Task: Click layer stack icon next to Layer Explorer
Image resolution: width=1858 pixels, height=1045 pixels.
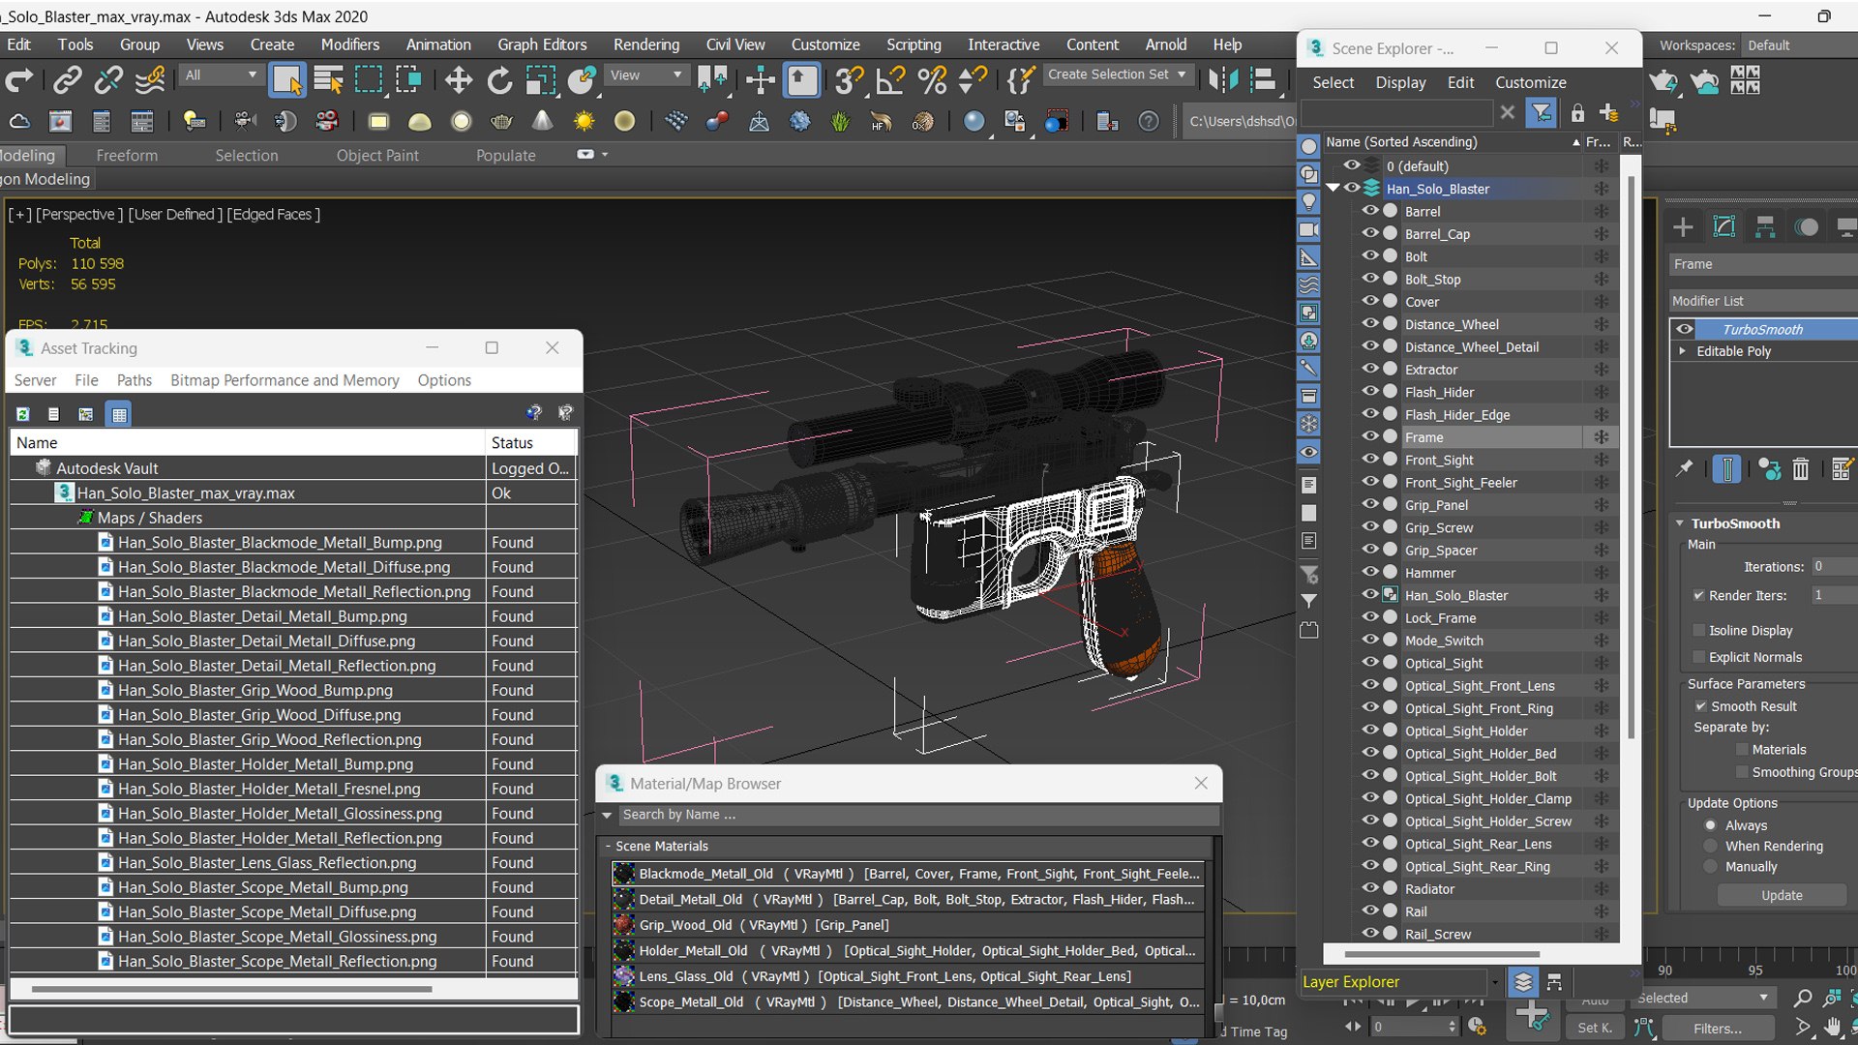Action: (x=1523, y=982)
